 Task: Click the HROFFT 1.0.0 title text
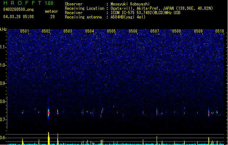point(28,3)
